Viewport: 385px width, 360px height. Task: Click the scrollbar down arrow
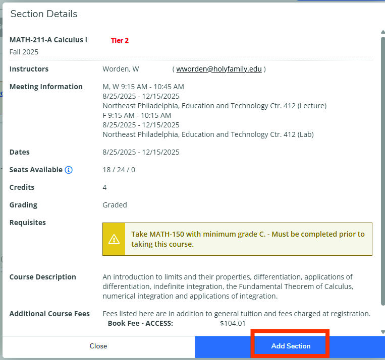(x=383, y=332)
